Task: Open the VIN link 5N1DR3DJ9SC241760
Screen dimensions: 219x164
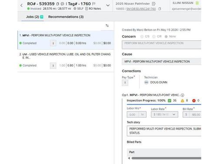Action: (141, 9)
